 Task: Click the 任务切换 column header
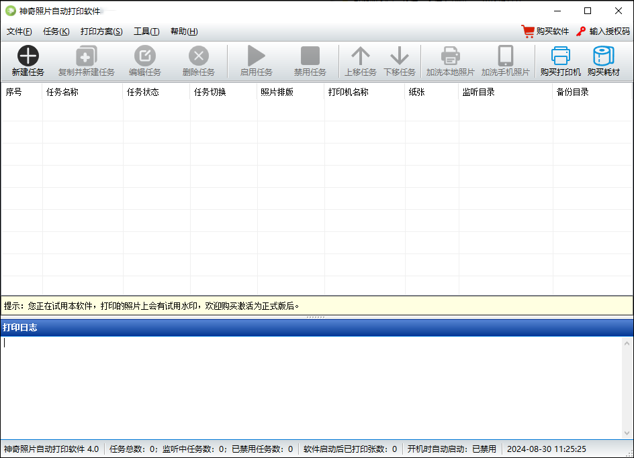pyautogui.click(x=224, y=92)
